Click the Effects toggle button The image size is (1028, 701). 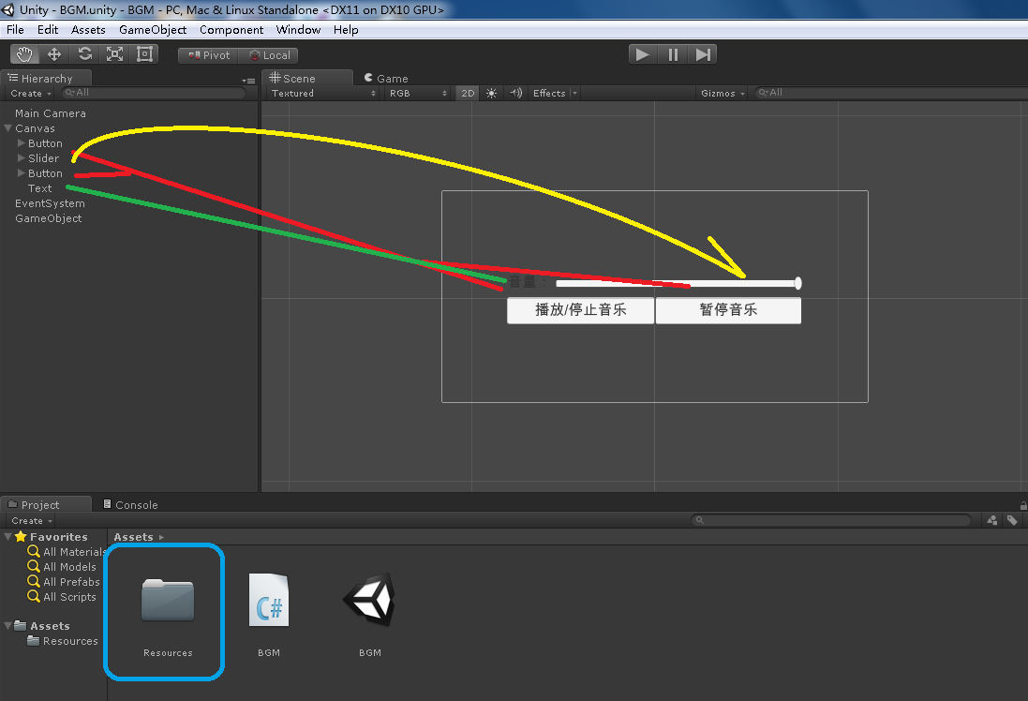(549, 93)
